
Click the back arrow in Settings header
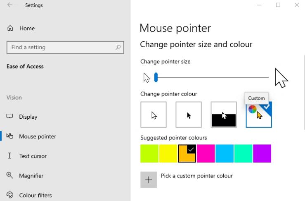[10, 5]
